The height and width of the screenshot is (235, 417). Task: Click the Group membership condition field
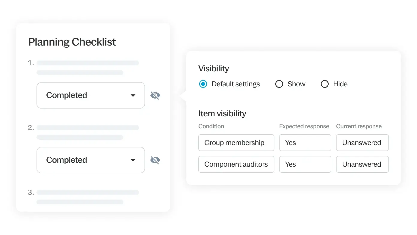coord(236,143)
